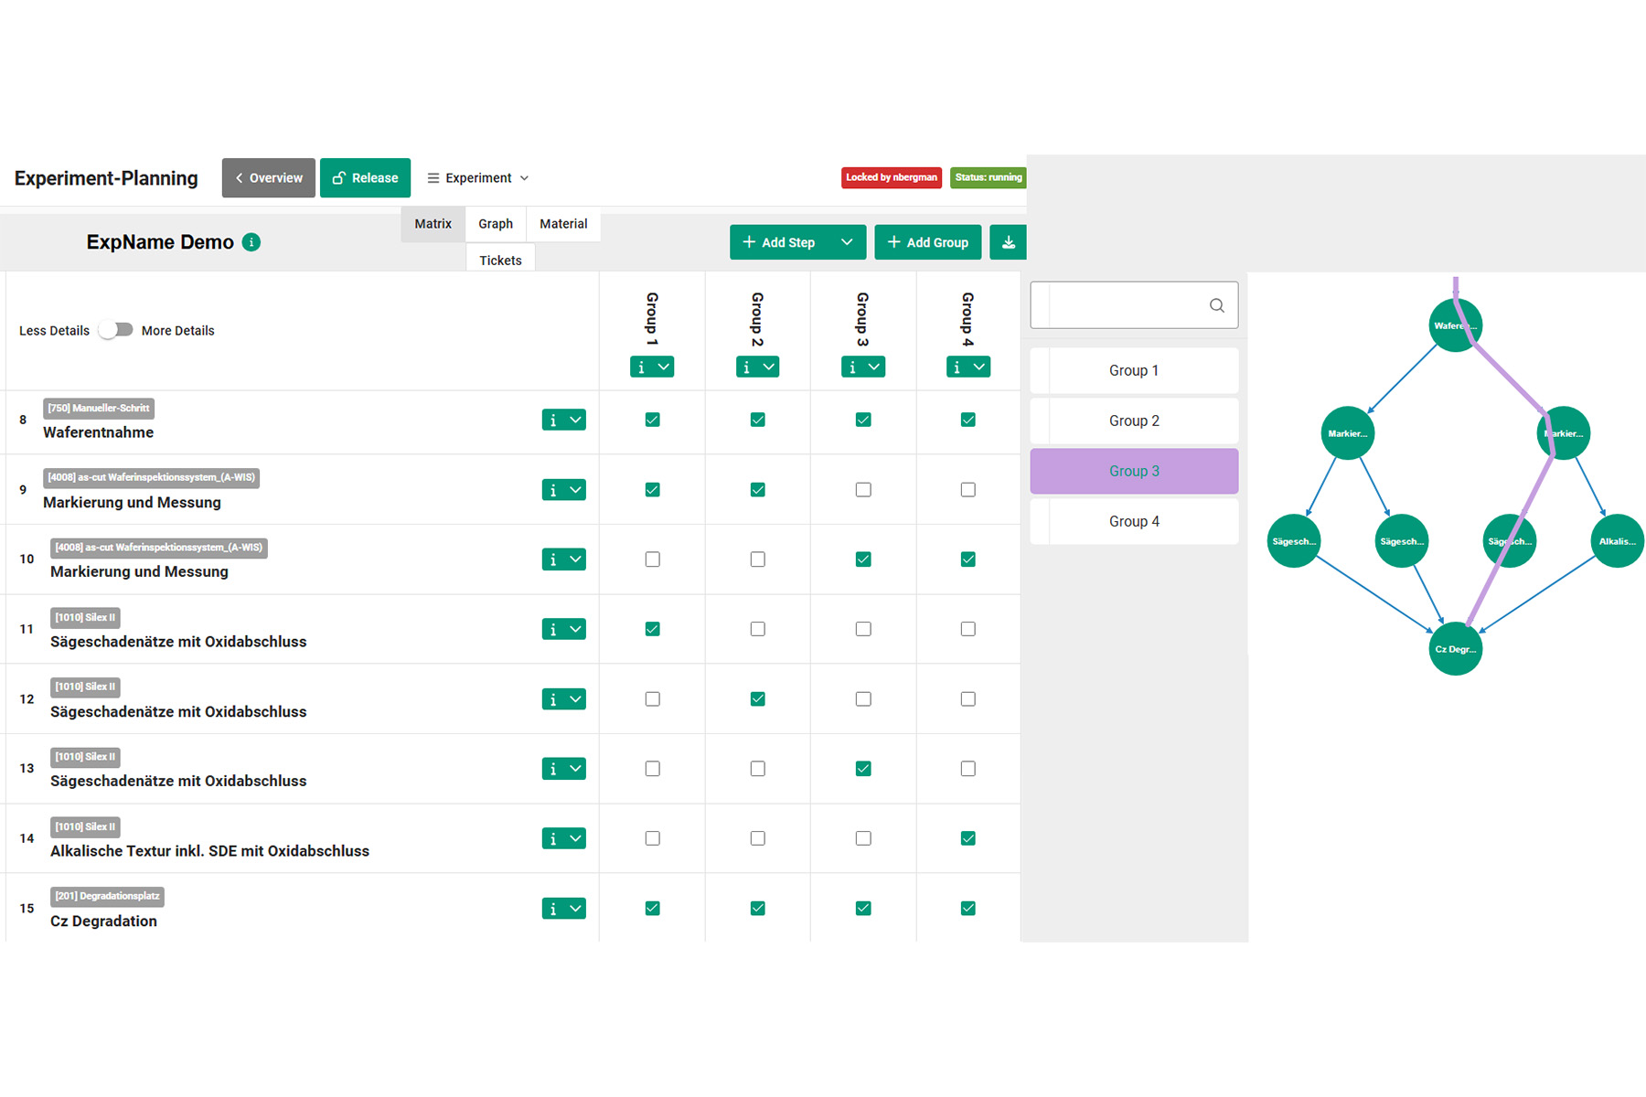Click the Status: running badge

click(x=989, y=177)
